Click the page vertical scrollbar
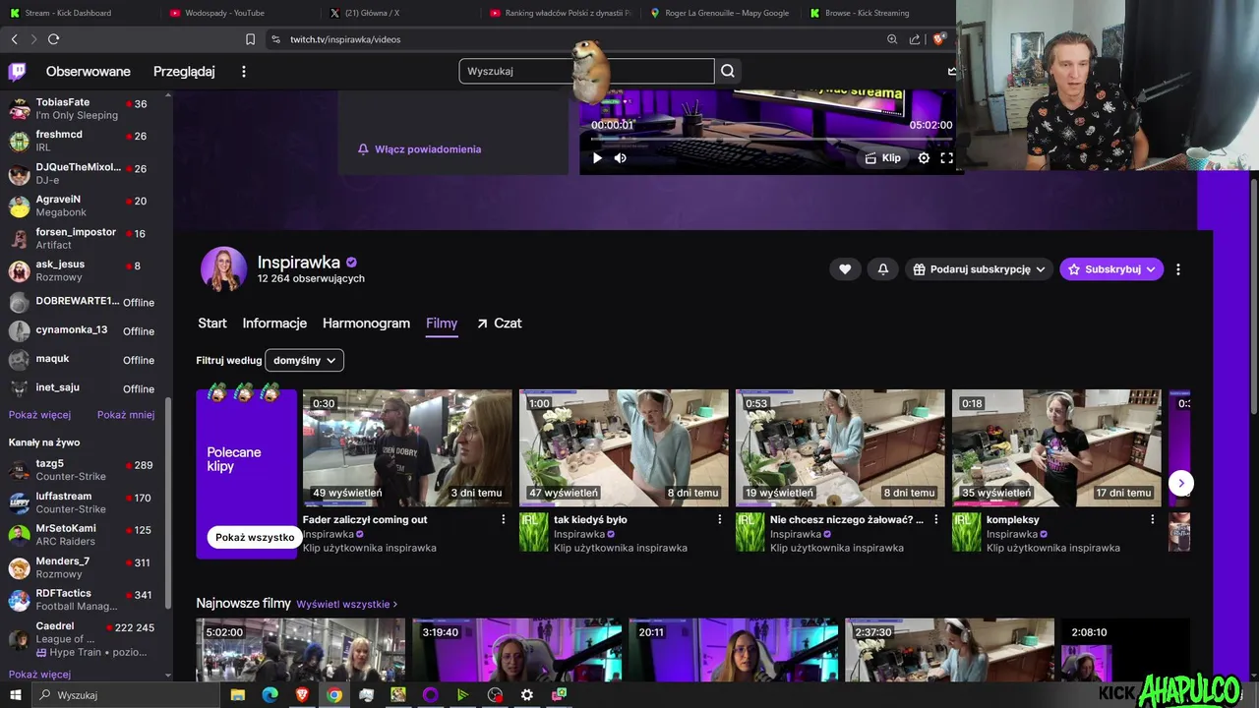1259x708 pixels. pos(1254,295)
